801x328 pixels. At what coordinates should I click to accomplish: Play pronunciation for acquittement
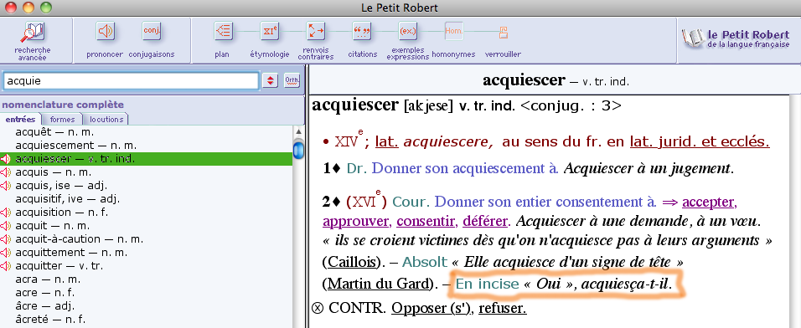pos(6,252)
